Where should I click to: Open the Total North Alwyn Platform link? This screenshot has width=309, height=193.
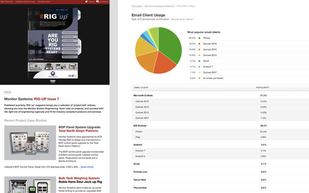pos(78,131)
